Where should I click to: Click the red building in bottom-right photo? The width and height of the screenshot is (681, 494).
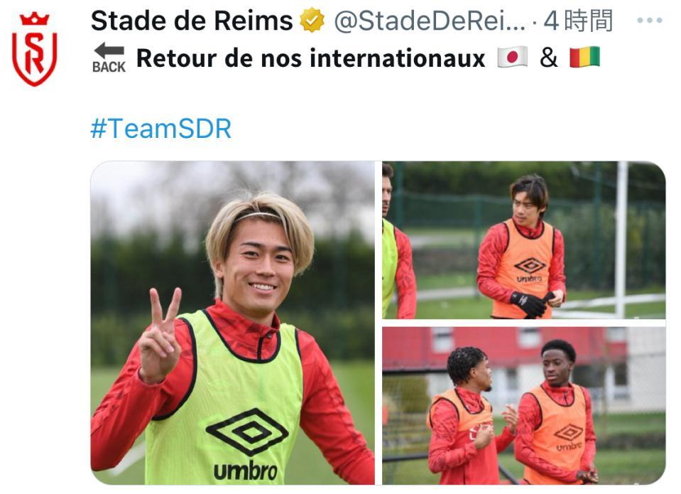click(x=503, y=346)
